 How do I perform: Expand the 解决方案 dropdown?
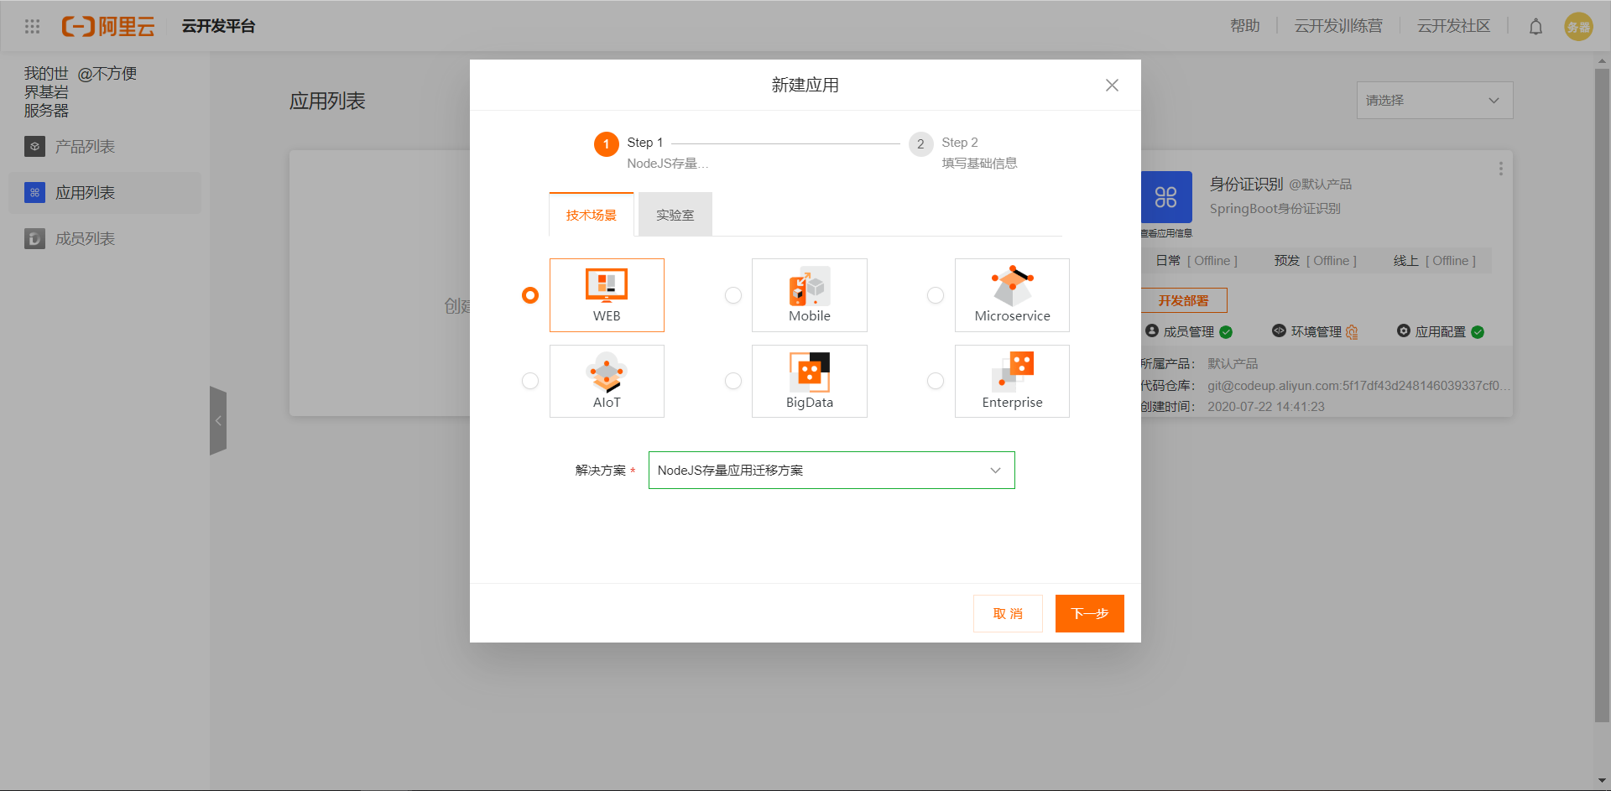[x=831, y=471]
